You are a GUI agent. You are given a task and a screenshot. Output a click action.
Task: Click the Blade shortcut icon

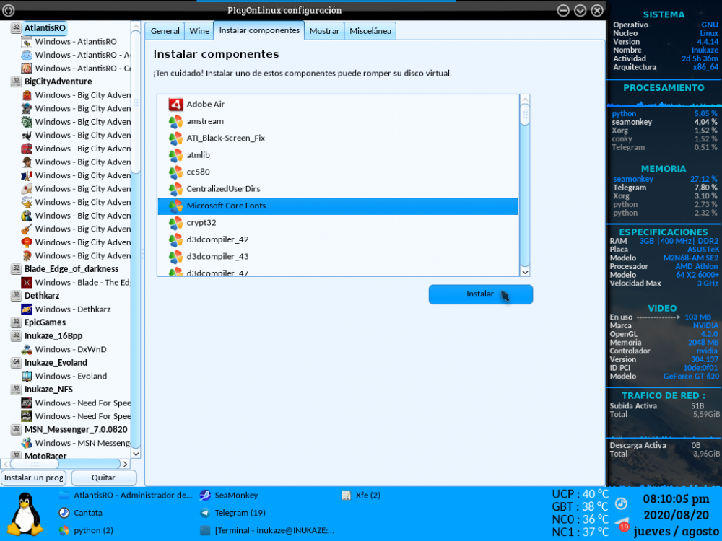[27, 283]
